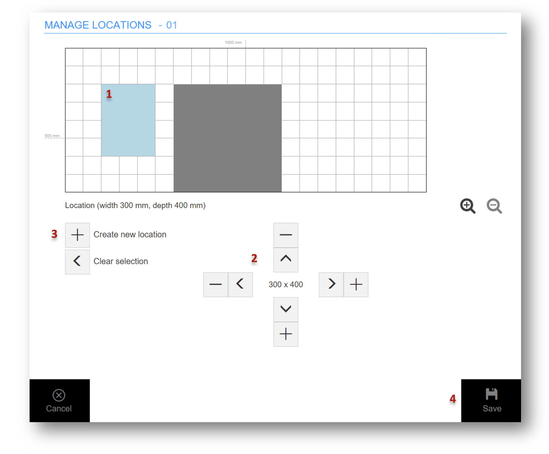This screenshot has width=549, height=454.
Task: Save the location changes
Action: coord(491,400)
